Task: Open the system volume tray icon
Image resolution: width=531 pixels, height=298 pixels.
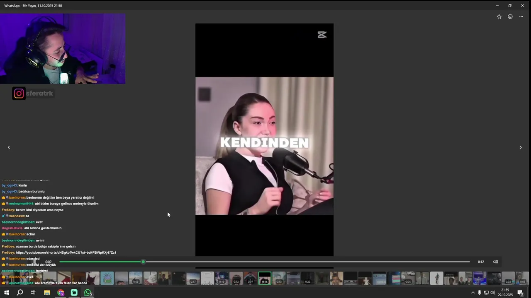Action: coord(493,293)
